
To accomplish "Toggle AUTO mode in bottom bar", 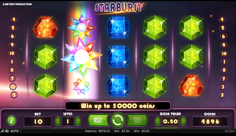I will pyautogui.click(x=14, y=131).
